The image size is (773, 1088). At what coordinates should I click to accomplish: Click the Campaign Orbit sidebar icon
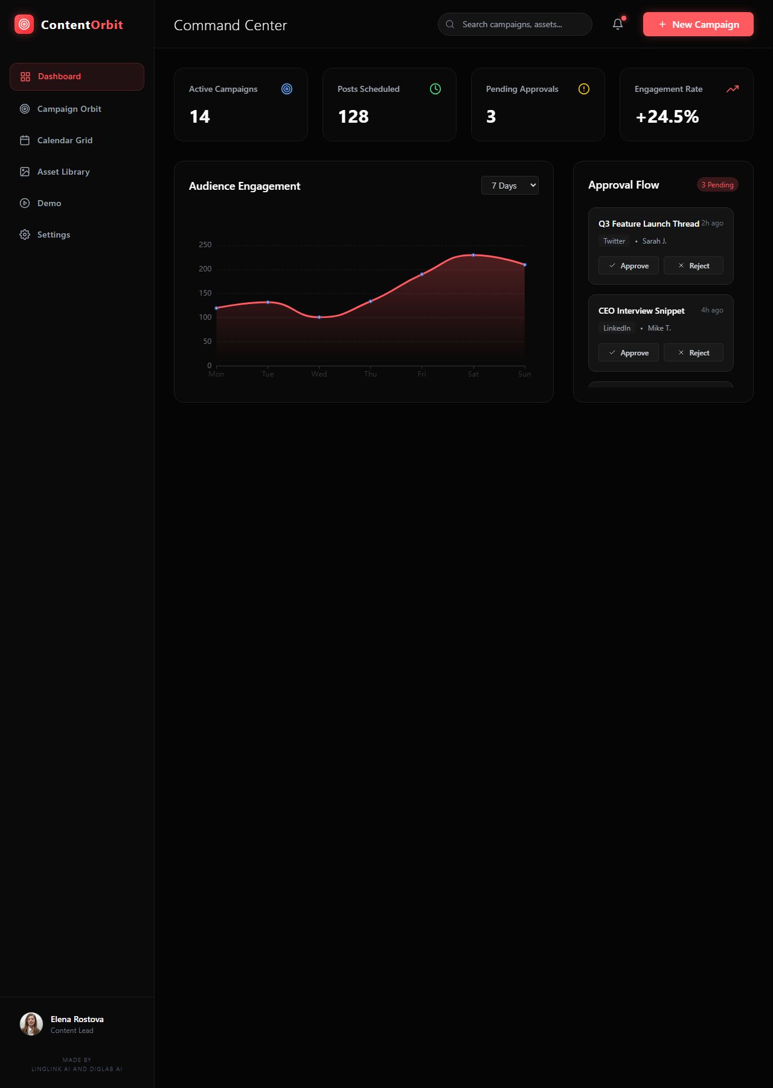click(x=25, y=109)
